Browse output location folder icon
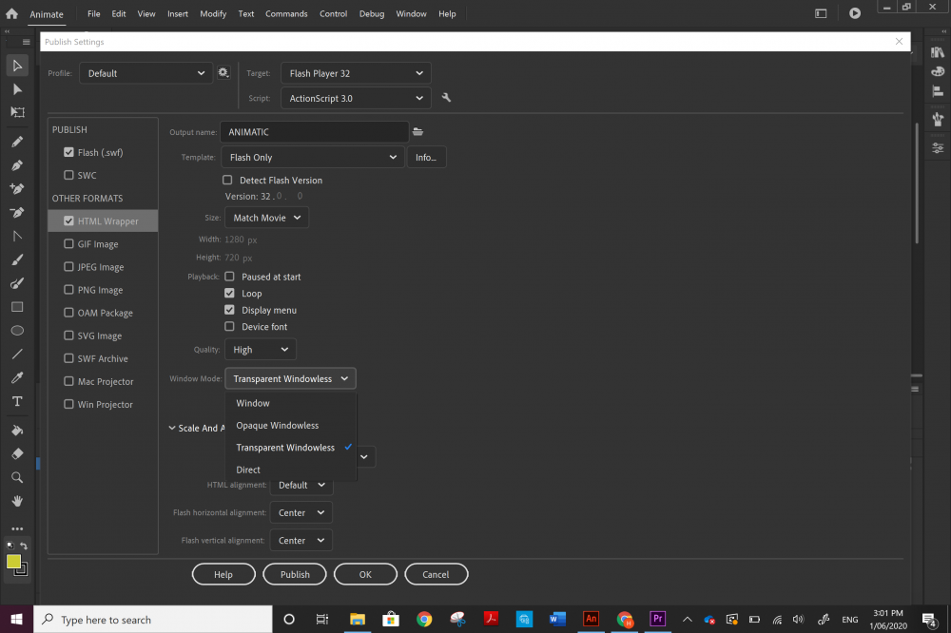This screenshot has width=951, height=633. 417,131
